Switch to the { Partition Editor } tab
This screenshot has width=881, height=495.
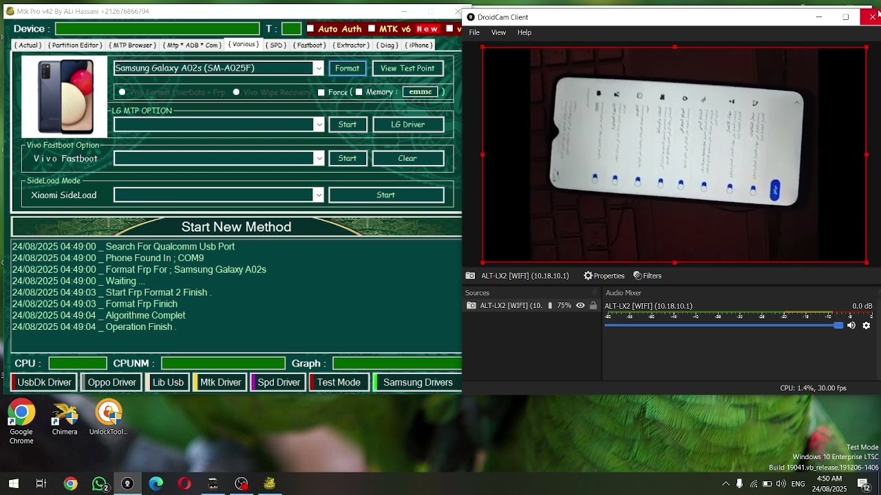[x=75, y=45]
